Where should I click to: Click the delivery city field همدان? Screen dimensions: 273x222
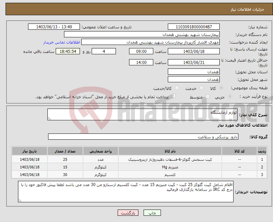tap(194, 79)
